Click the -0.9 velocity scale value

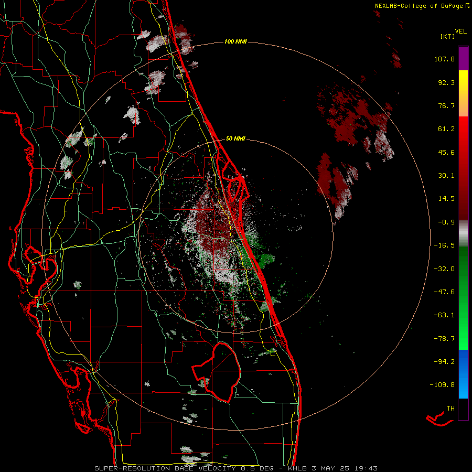pyautogui.click(x=446, y=222)
